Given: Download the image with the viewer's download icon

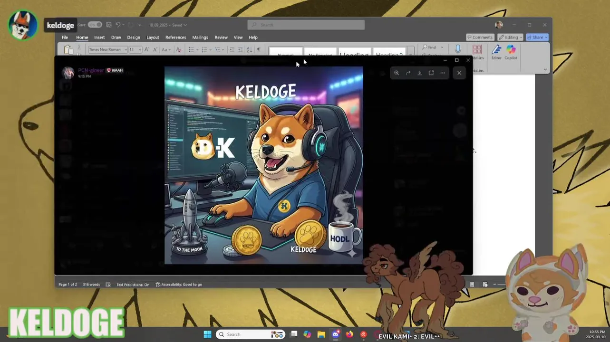Looking at the screenshot, I should tap(419, 73).
